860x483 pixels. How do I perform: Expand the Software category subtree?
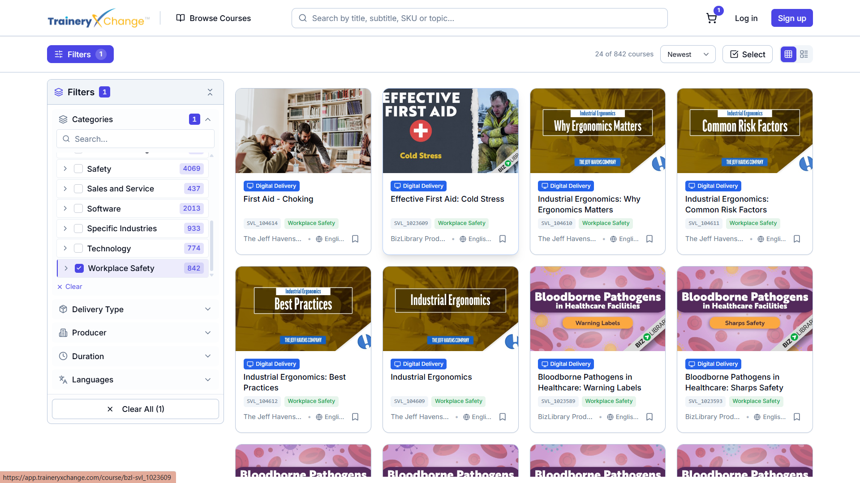click(65, 208)
